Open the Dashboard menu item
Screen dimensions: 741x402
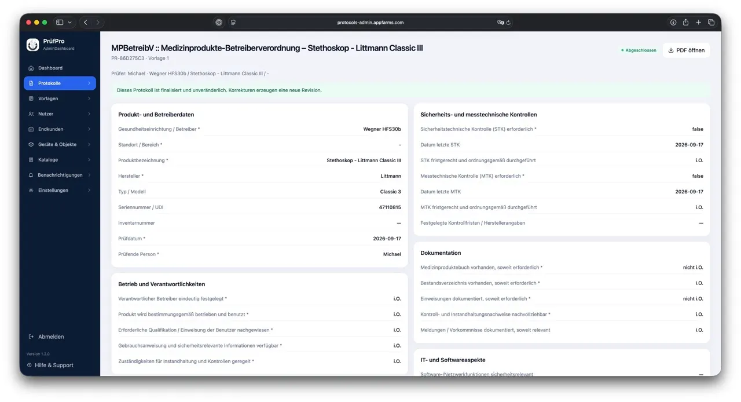60,68
